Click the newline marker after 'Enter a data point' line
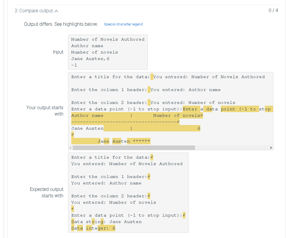This screenshot has height=238, width=286. click(x=184, y=215)
